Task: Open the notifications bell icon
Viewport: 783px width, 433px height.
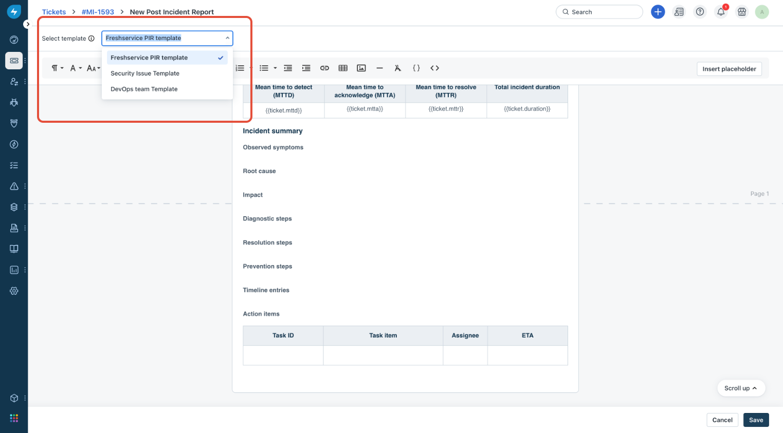Action: pos(721,12)
